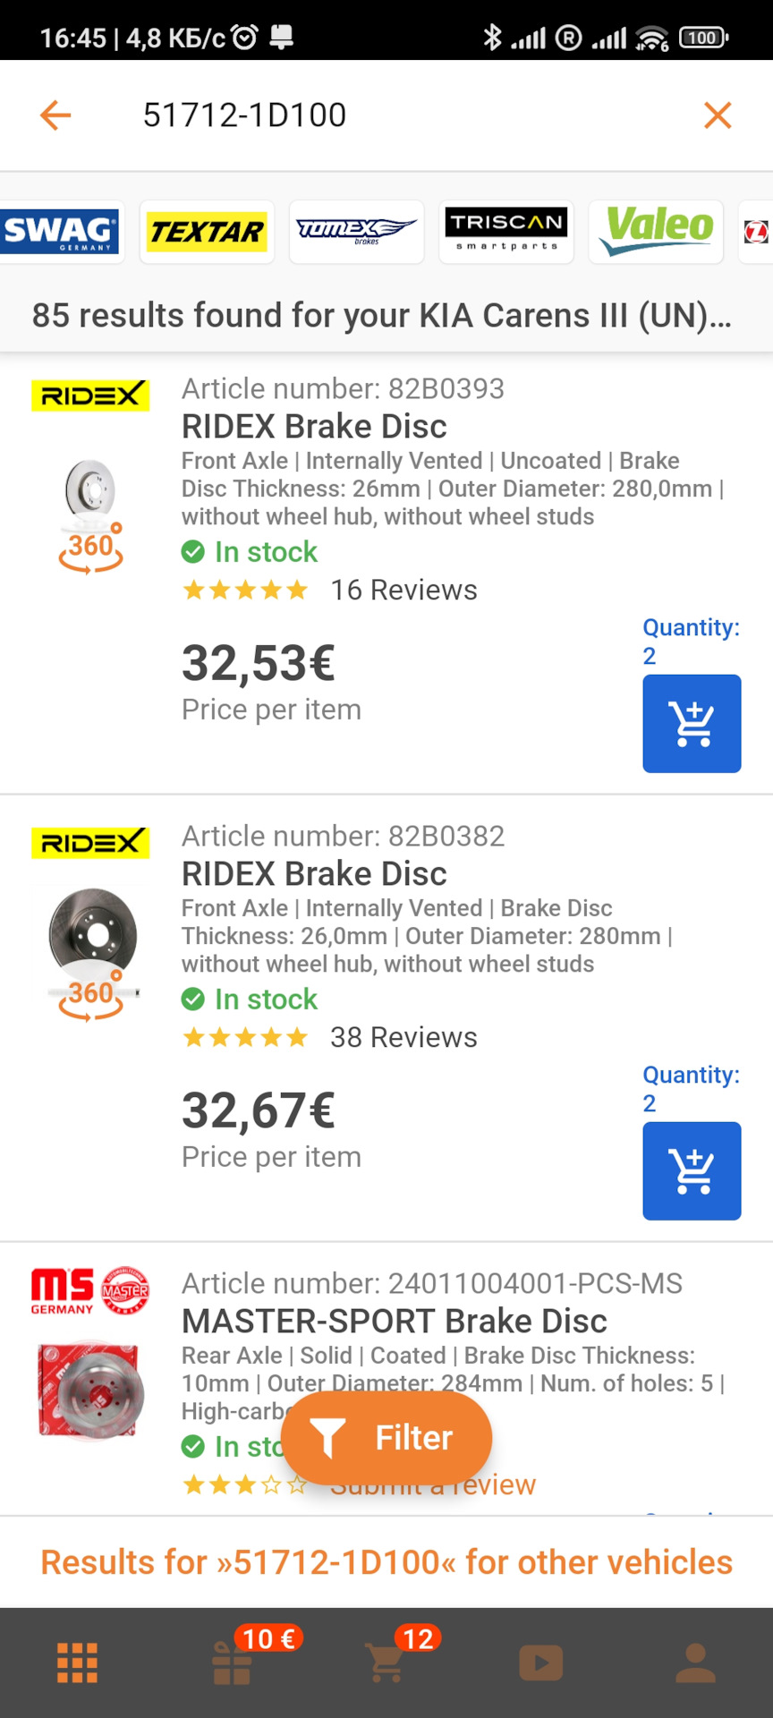Open the 38 Reviews link
Viewport: 773px width, 1718px height.
pos(403,1037)
